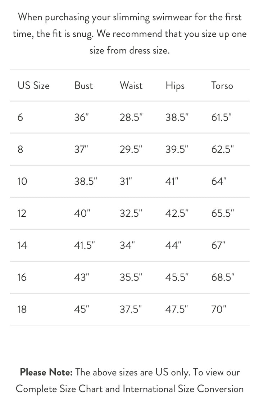Select US size 6 row label
259x401 pixels.
(x=20, y=117)
